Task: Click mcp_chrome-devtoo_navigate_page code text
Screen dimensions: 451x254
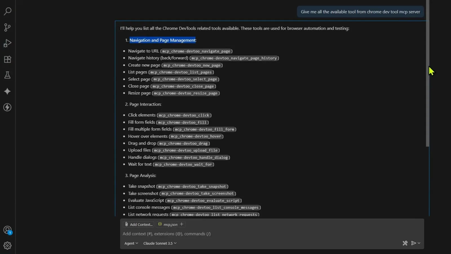Action: pyautogui.click(x=196, y=51)
